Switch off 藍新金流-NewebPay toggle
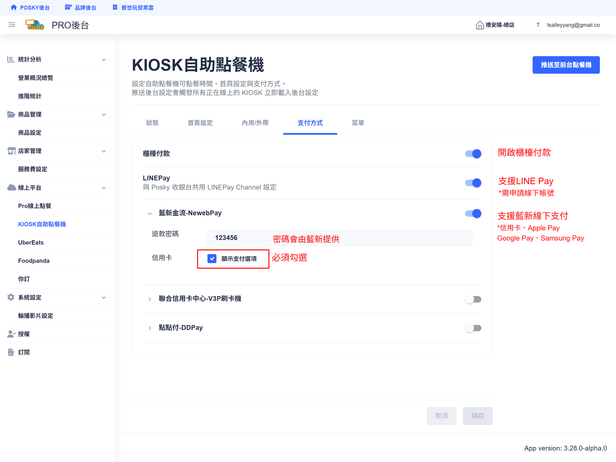 pyautogui.click(x=473, y=214)
